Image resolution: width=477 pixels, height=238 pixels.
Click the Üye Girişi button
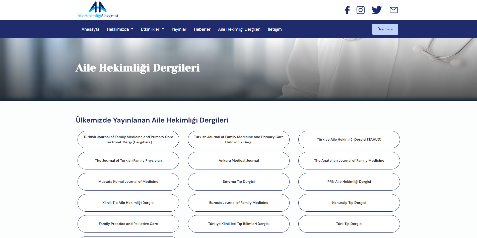pyautogui.click(x=385, y=29)
